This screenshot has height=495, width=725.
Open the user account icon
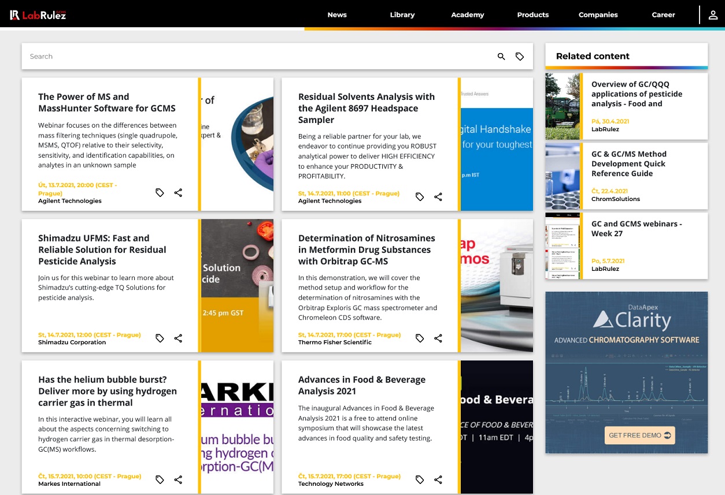pyautogui.click(x=713, y=15)
